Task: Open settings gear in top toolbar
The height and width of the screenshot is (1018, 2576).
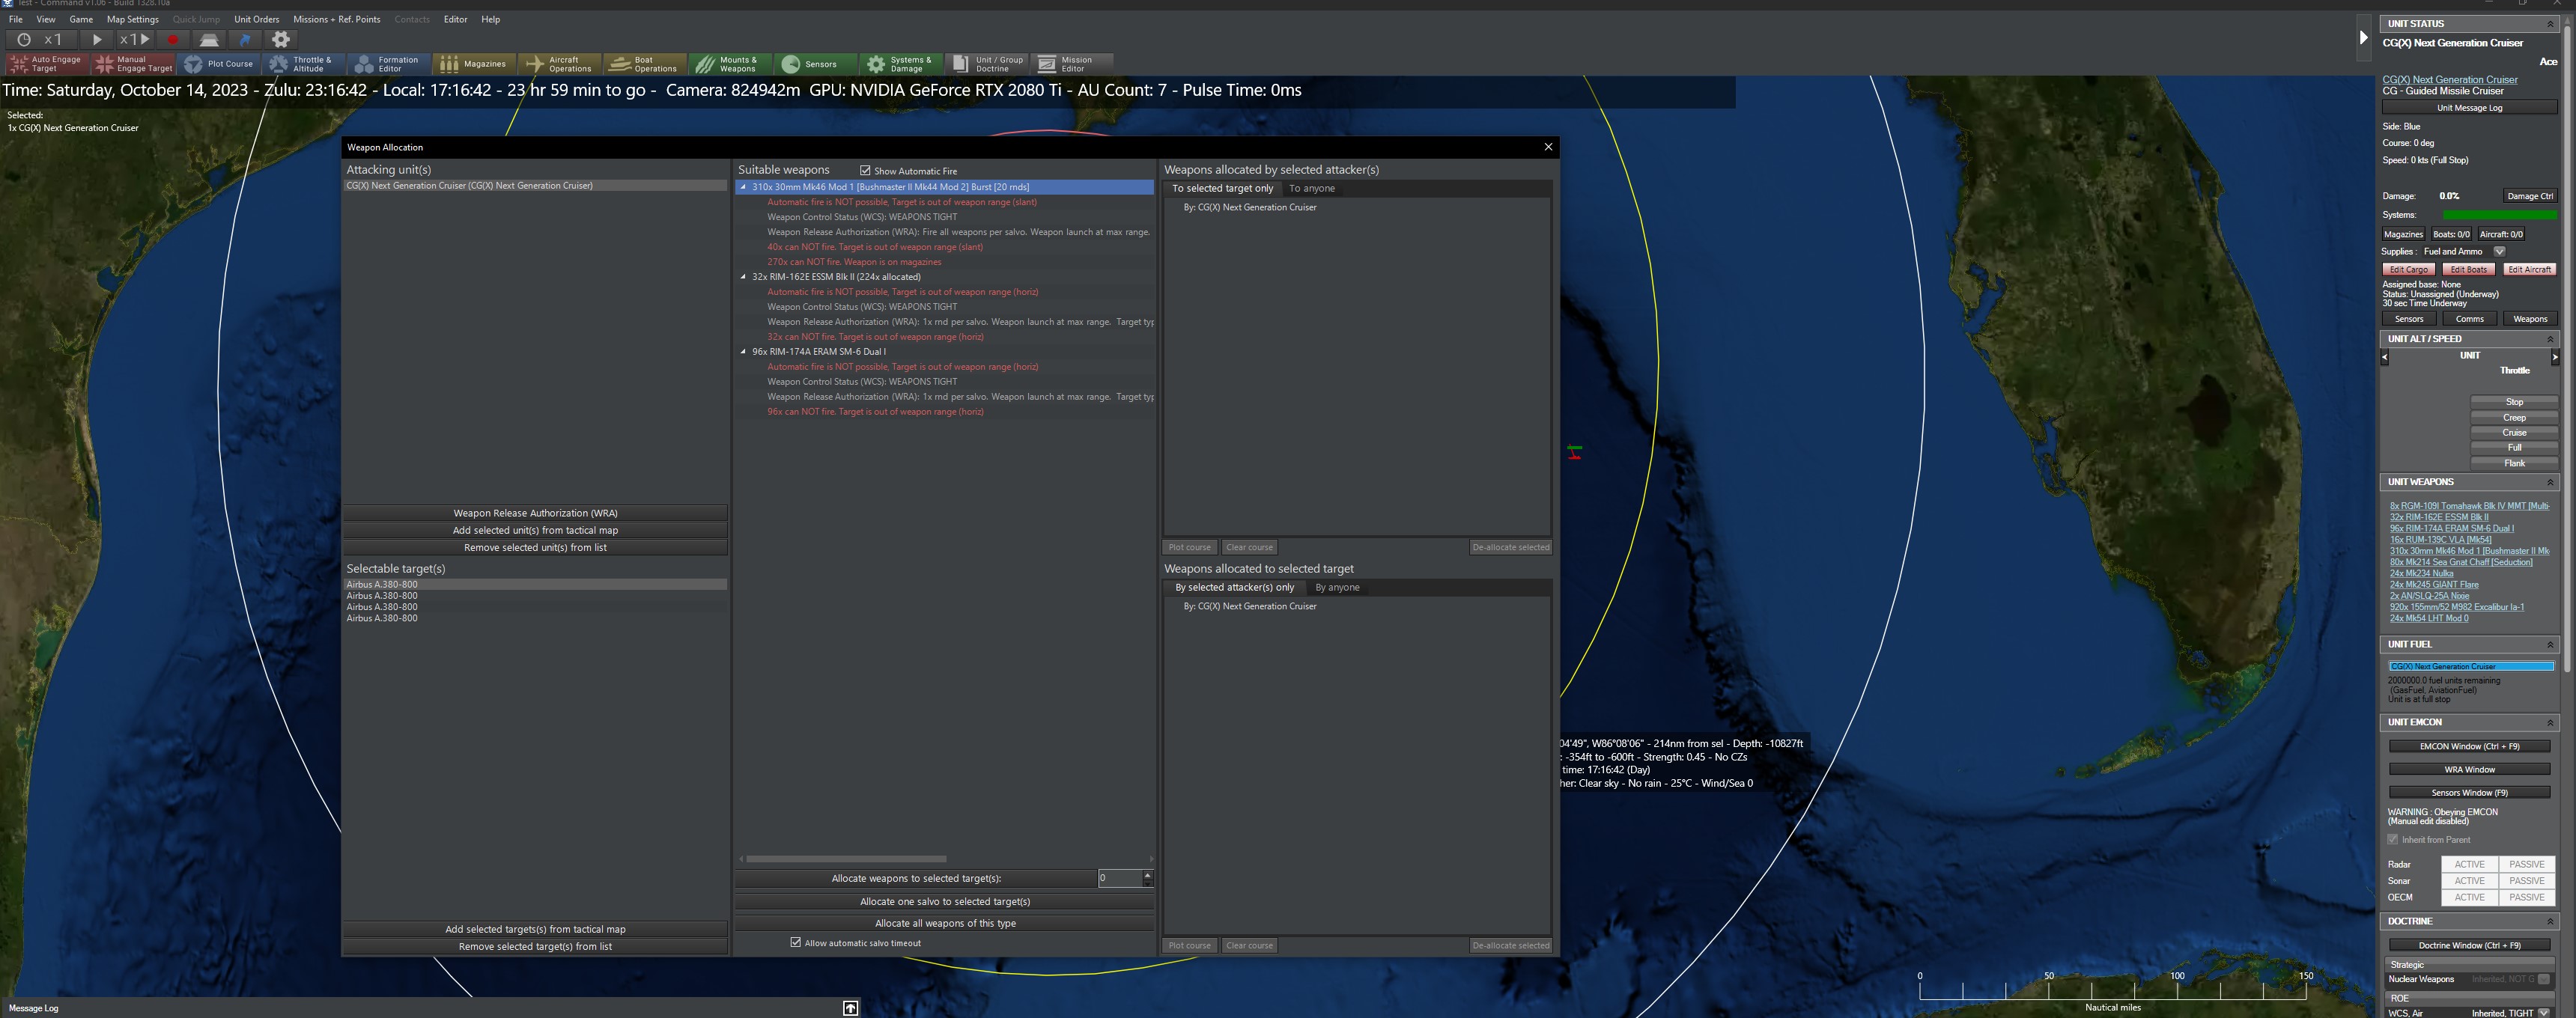Action: tap(281, 40)
